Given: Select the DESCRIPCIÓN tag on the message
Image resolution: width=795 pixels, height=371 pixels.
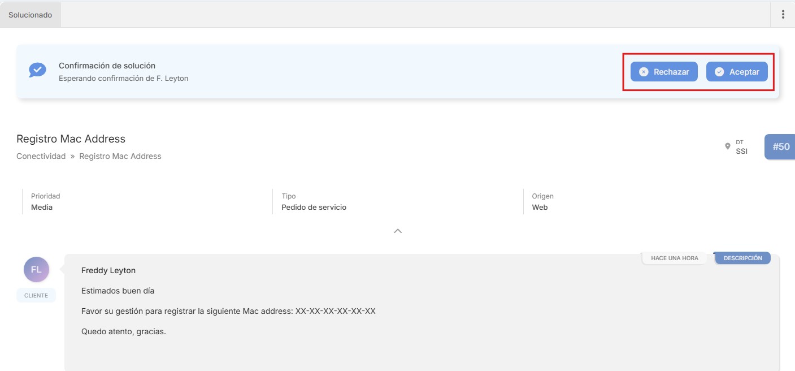Looking at the screenshot, I should coord(742,258).
